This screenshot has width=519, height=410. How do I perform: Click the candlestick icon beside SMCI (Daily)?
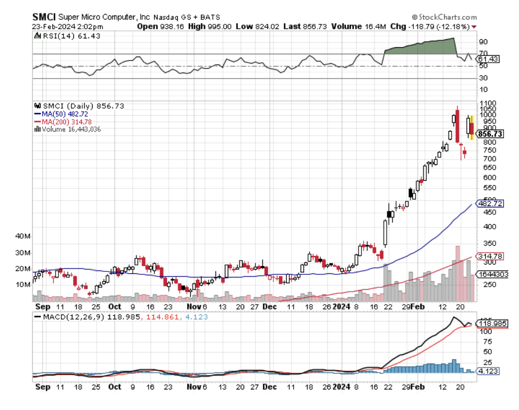pos(37,106)
